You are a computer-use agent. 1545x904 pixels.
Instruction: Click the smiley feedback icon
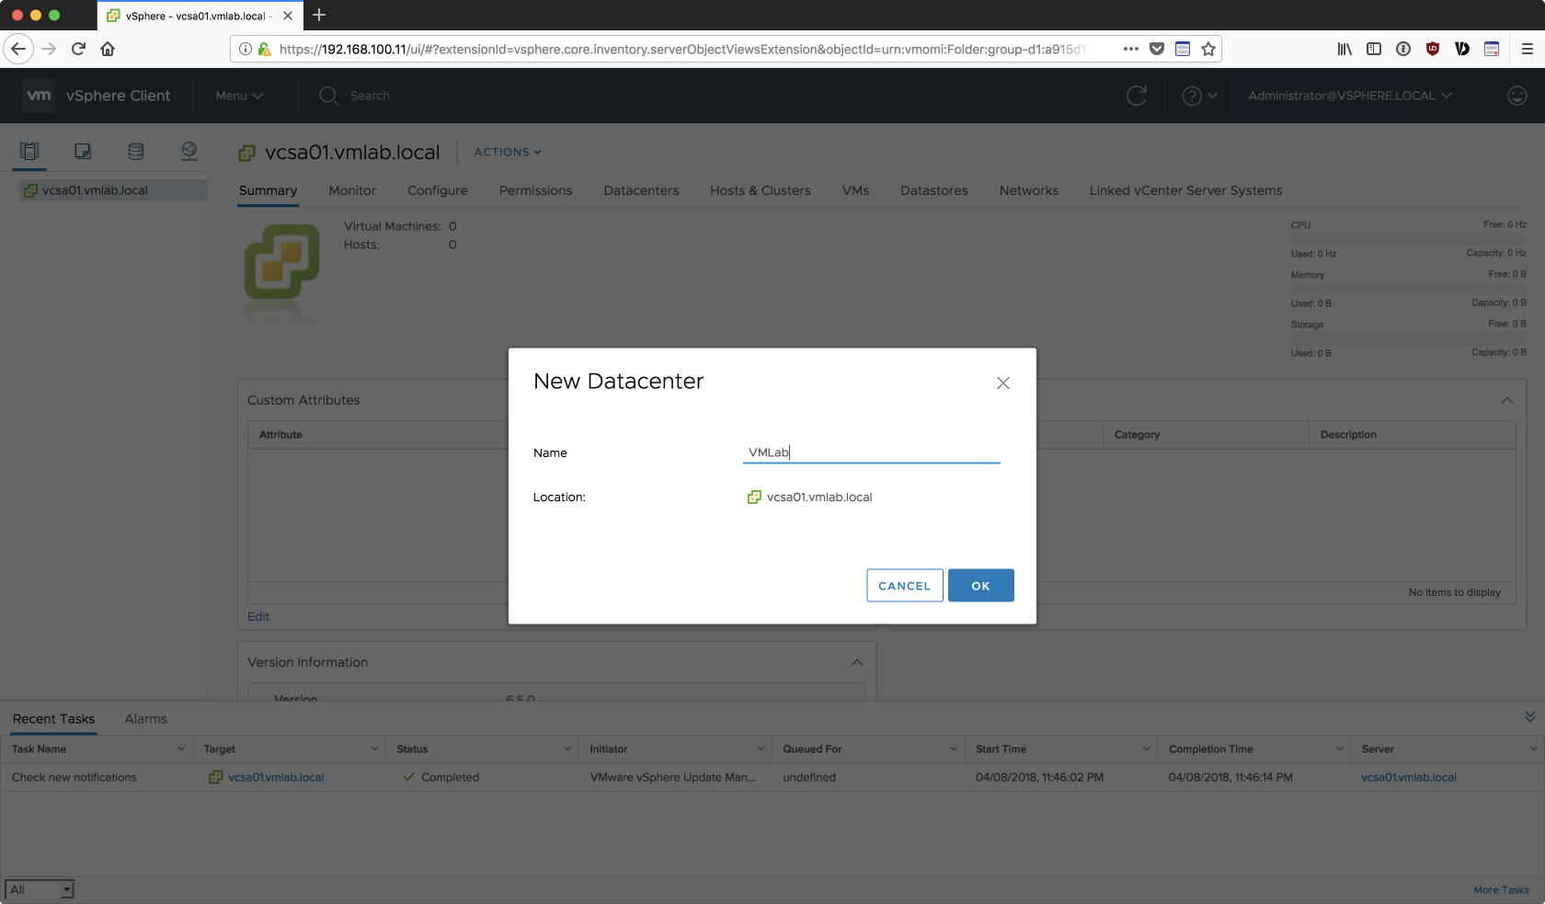(1517, 96)
